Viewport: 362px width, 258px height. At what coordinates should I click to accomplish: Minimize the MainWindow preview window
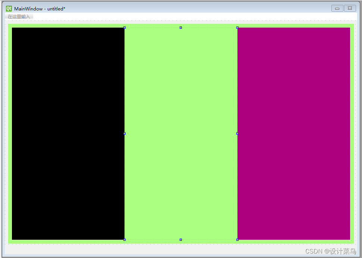(x=337, y=8)
